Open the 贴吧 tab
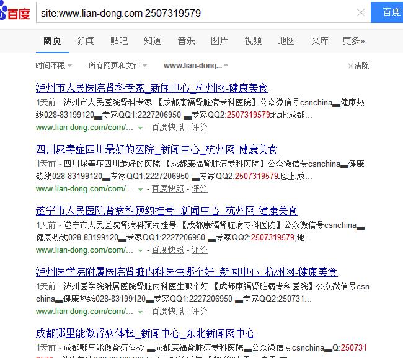Viewport: 403px width, 358px height. 119,41
